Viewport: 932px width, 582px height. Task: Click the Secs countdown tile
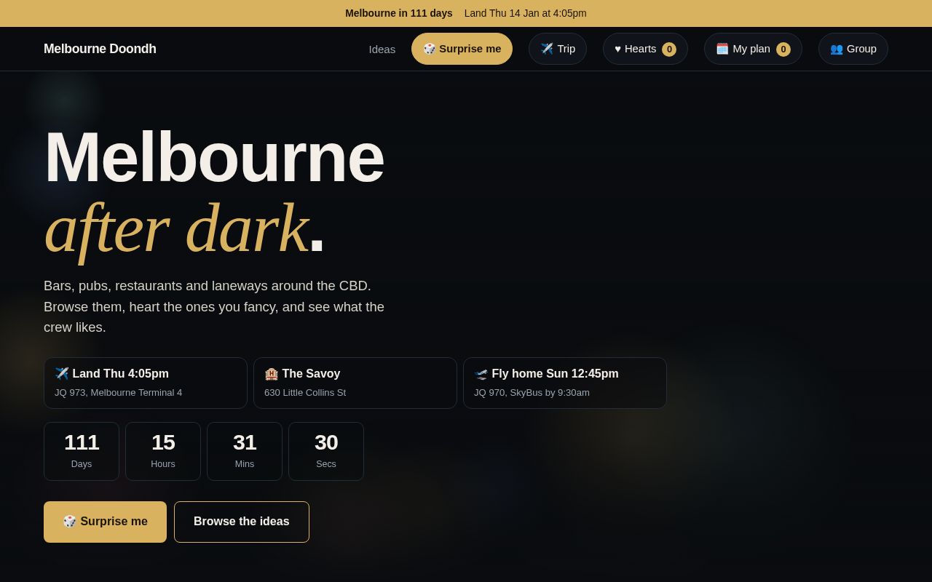pyautogui.click(x=326, y=451)
